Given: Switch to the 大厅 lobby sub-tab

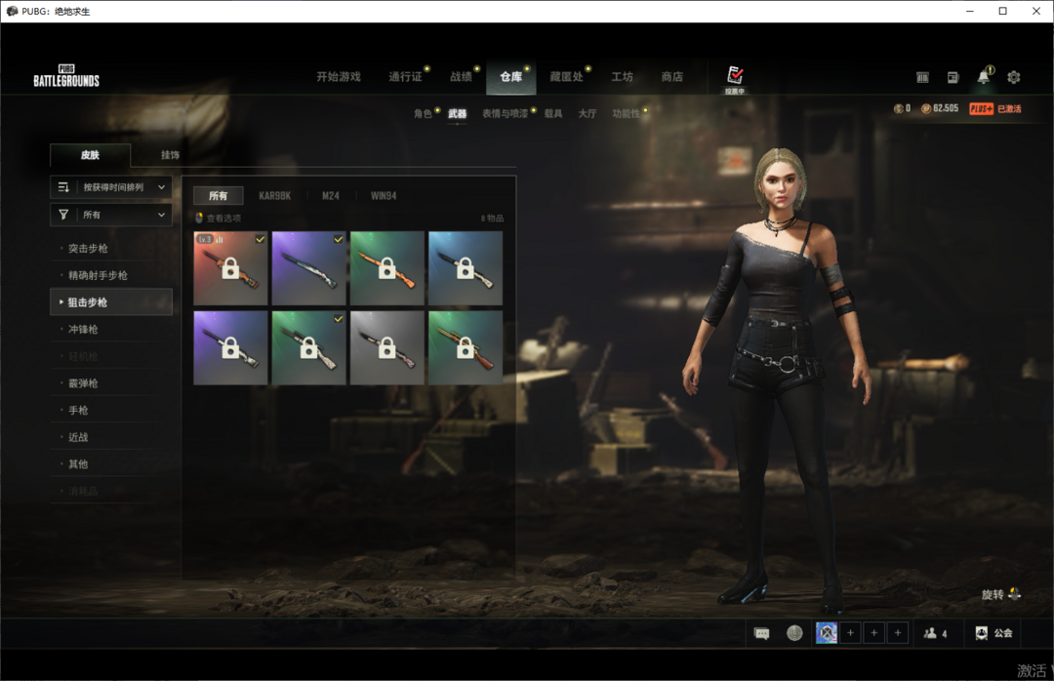Looking at the screenshot, I should tap(588, 113).
